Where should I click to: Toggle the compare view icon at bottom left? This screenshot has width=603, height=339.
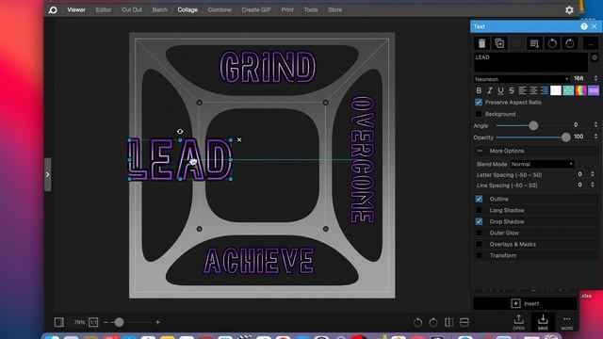click(58, 322)
